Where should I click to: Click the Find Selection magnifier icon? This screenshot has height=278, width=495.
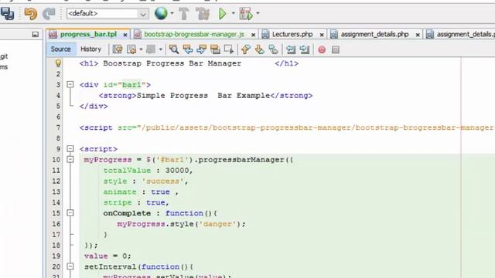[x=173, y=49]
